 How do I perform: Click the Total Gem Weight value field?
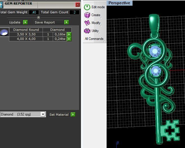[x=34, y=12]
